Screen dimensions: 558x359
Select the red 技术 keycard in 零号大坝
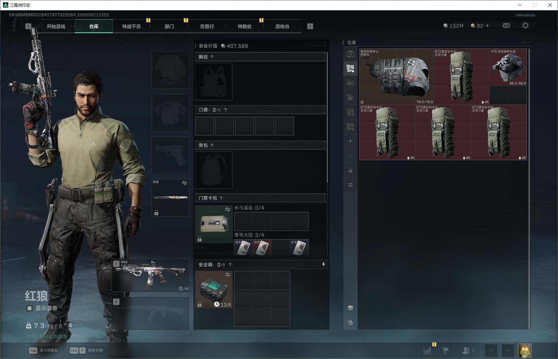pyautogui.click(x=262, y=247)
